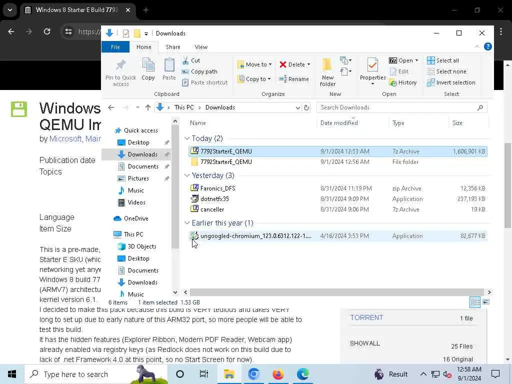The width and height of the screenshot is (512, 384).
Task: Open the Easy access dropdown
Action: (346, 71)
